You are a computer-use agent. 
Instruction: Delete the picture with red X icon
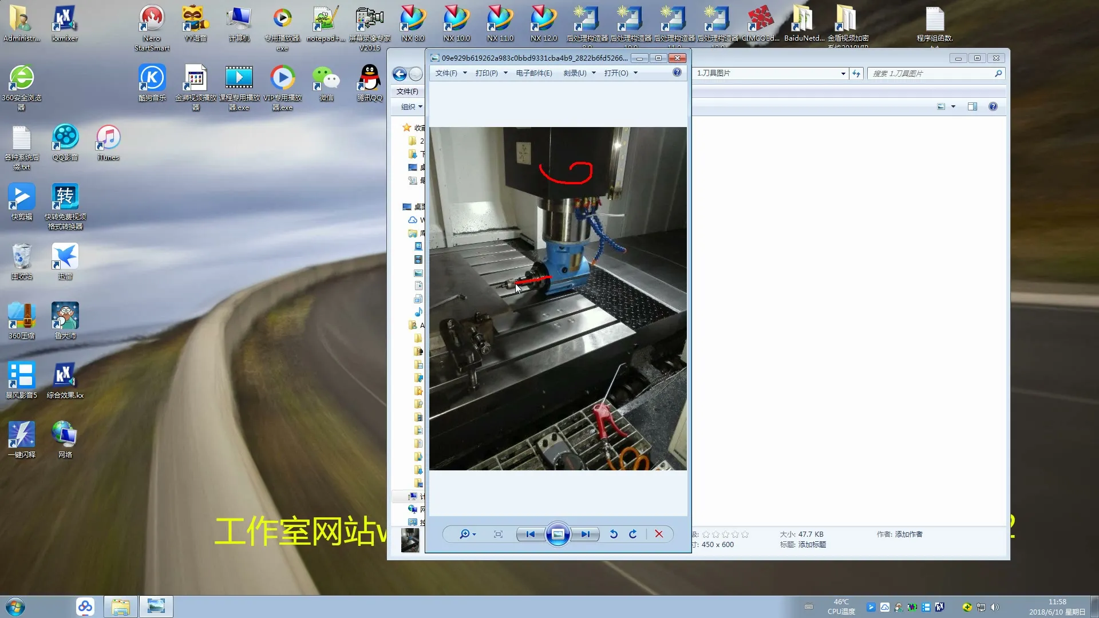(x=659, y=534)
